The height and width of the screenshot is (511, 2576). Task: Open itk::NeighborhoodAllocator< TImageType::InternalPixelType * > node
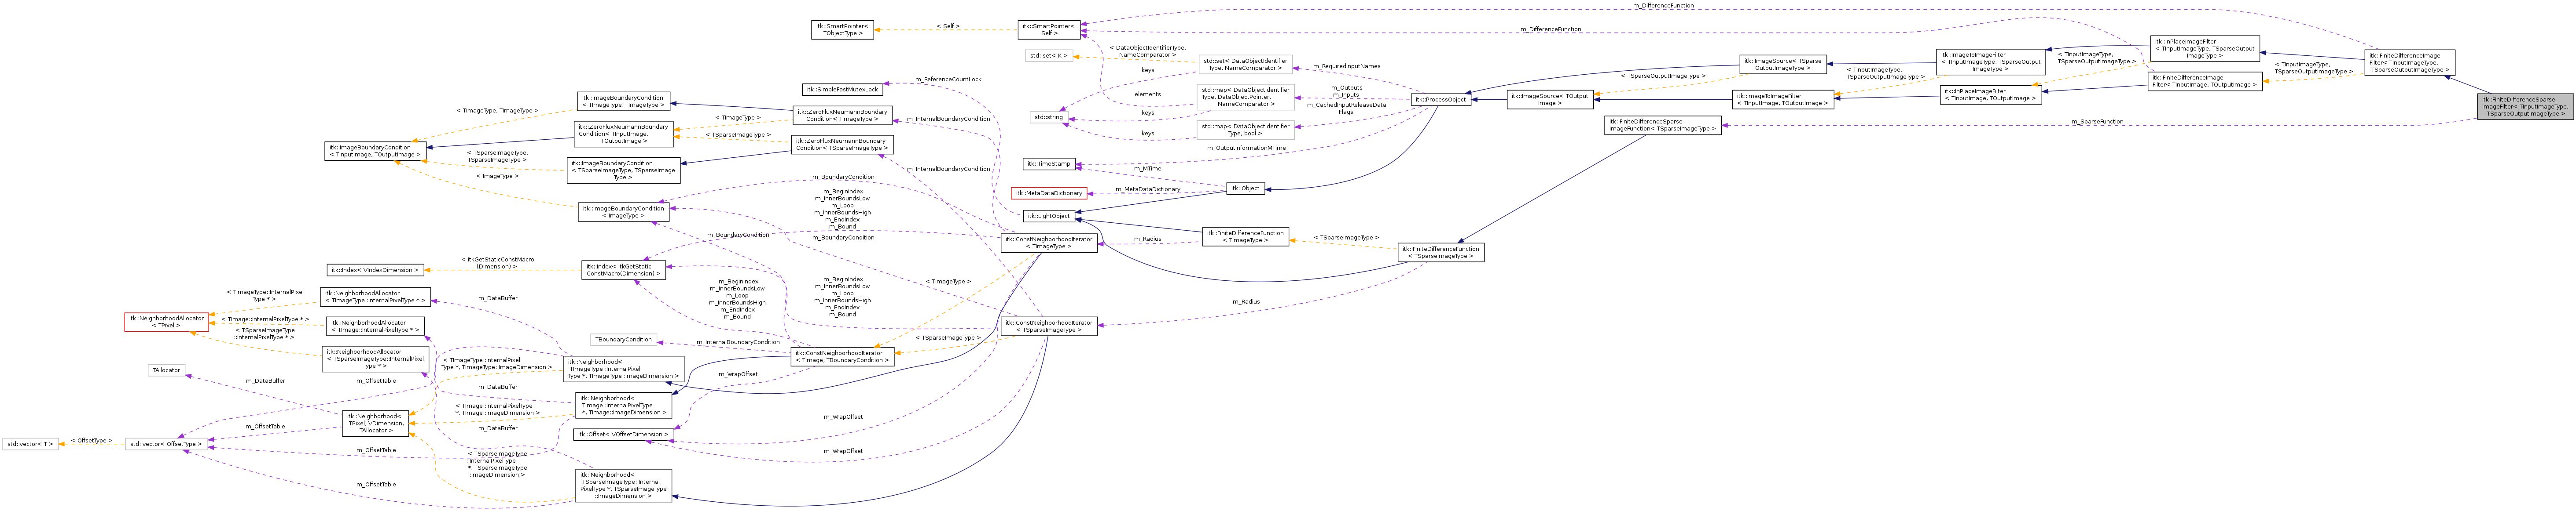pos(375,297)
